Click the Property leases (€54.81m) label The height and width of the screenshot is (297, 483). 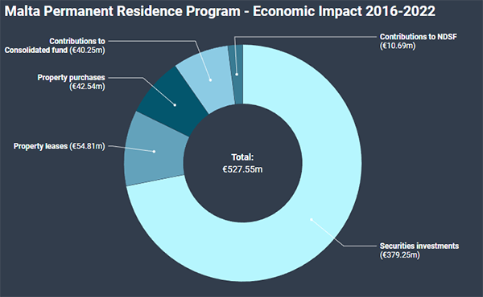coord(59,146)
